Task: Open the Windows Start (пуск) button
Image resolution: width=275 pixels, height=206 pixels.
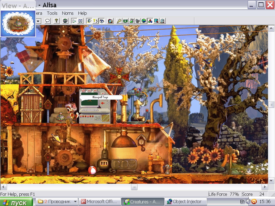Action: pyautogui.click(x=16, y=202)
